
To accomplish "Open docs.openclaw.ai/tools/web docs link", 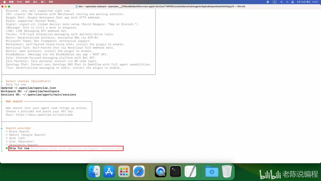I will 44,115.
